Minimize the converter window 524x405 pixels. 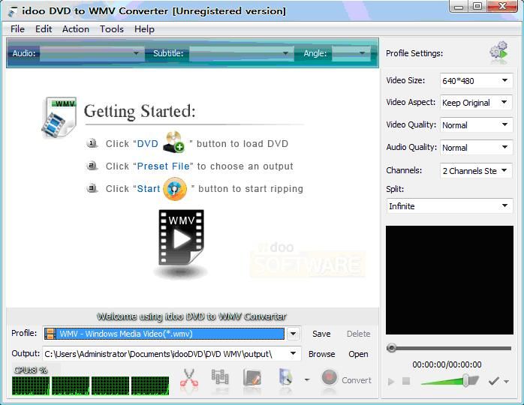[x=459, y=7]
